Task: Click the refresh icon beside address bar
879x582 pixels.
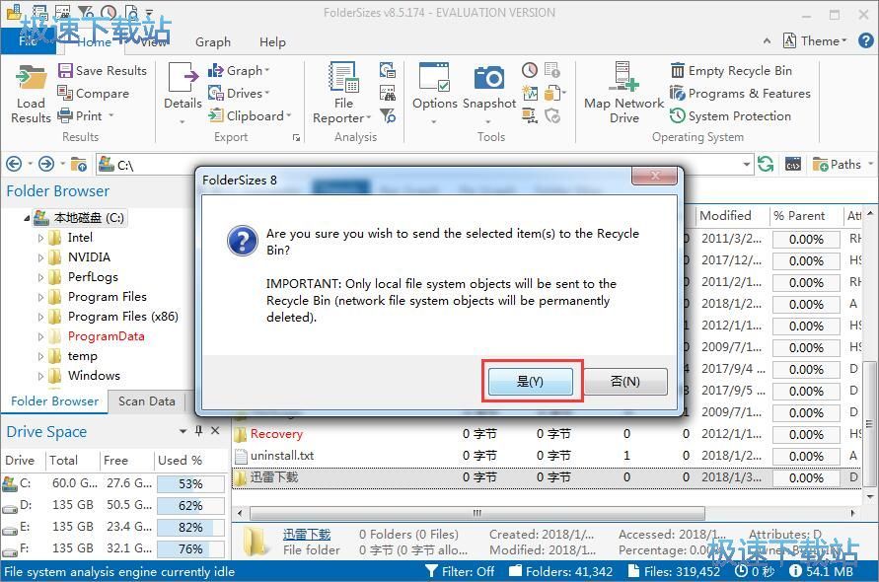Action: coord(766,165)
